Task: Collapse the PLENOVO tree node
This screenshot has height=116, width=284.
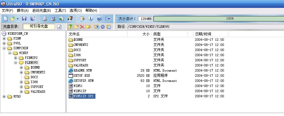Action: (x=16, y=63)
